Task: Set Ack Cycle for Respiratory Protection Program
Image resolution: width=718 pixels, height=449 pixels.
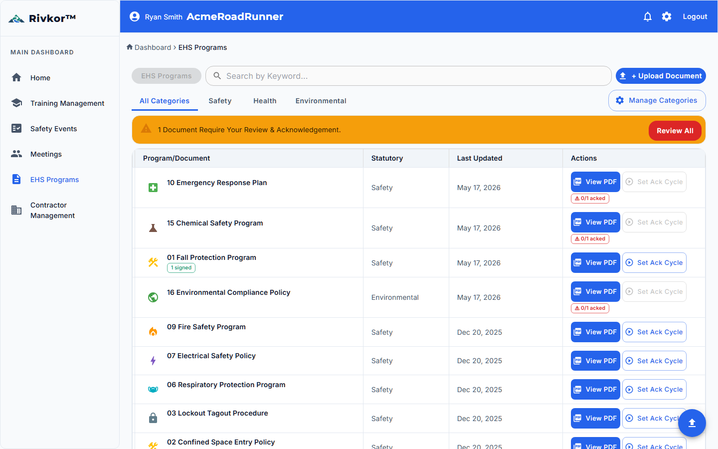Action: 654,389
